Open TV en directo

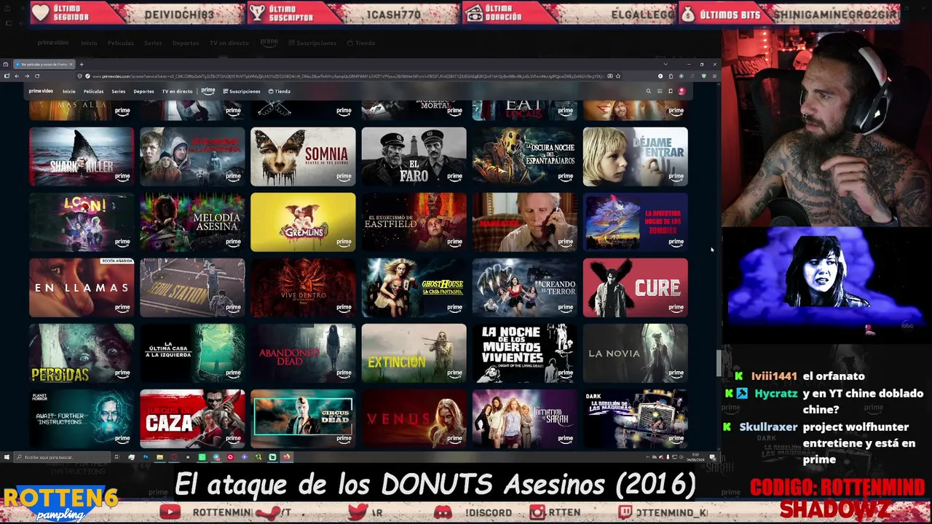(x=177, y=91)
